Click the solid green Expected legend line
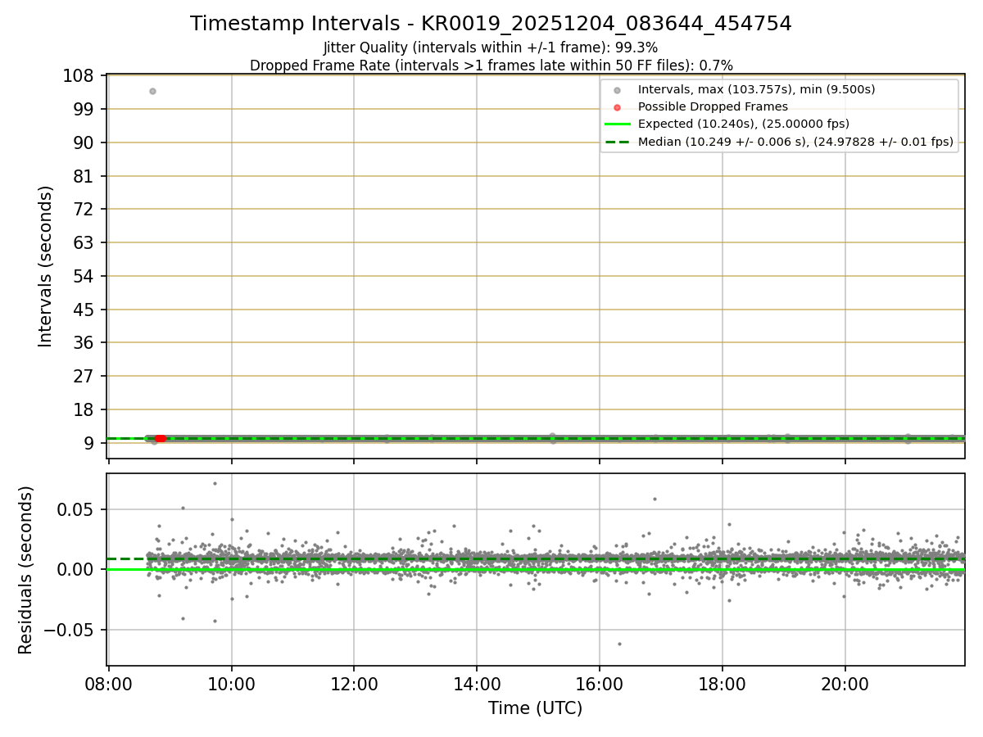983x737 pixels. click(x=617, y=124)
